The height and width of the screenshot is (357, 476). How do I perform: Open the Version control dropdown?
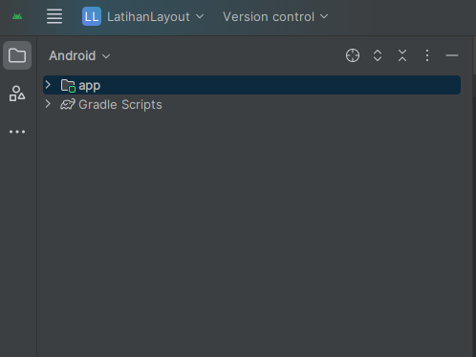coord(275,16)
